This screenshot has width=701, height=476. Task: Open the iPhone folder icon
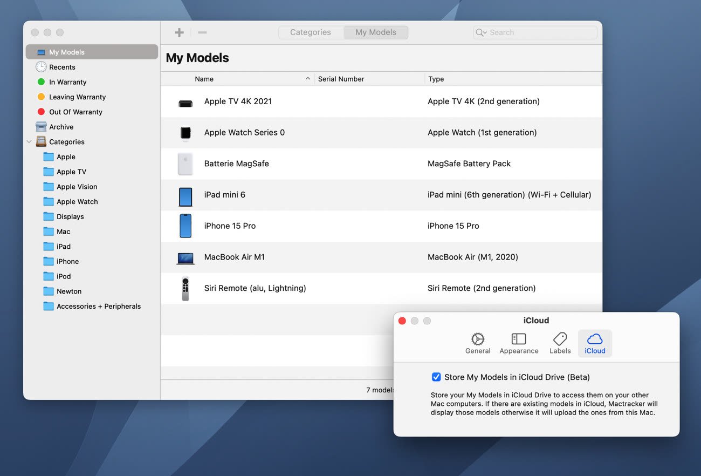(x=49, y=261)
